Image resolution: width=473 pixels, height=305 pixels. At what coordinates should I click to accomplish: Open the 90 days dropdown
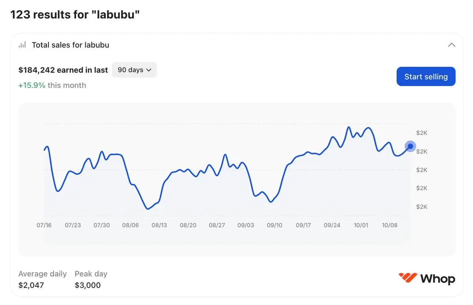tap(134, 70)
